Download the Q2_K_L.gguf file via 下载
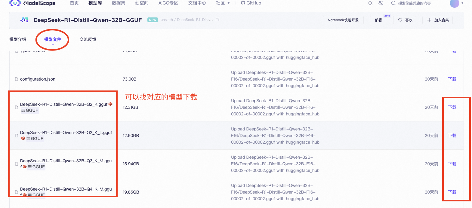Viewport: 472px width, 208px height. tap(452, 136)
